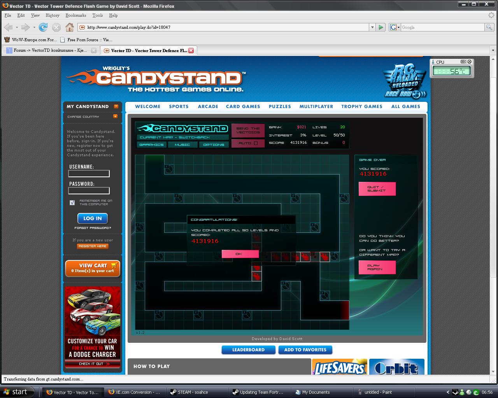
Task: Open the ALL GAMES navigation tab
Action: (406, 106)
